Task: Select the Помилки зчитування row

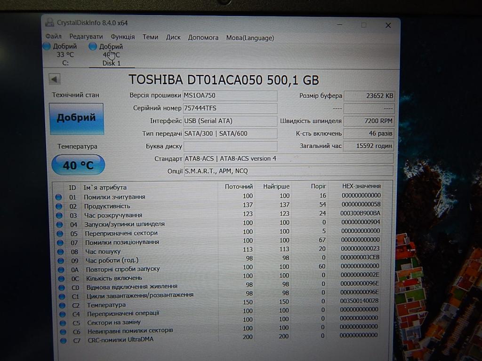Action: click(x=217, y=196)
